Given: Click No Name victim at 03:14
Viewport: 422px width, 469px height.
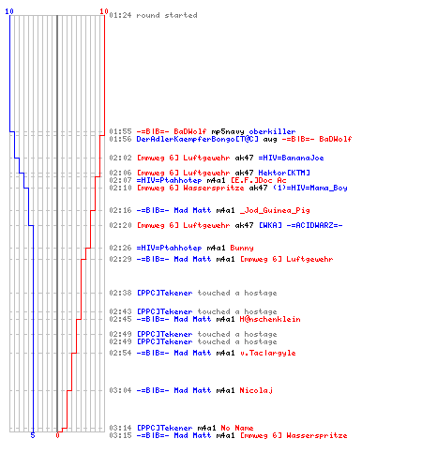Looking at the screenshot, I should click(x=237, y=428).
